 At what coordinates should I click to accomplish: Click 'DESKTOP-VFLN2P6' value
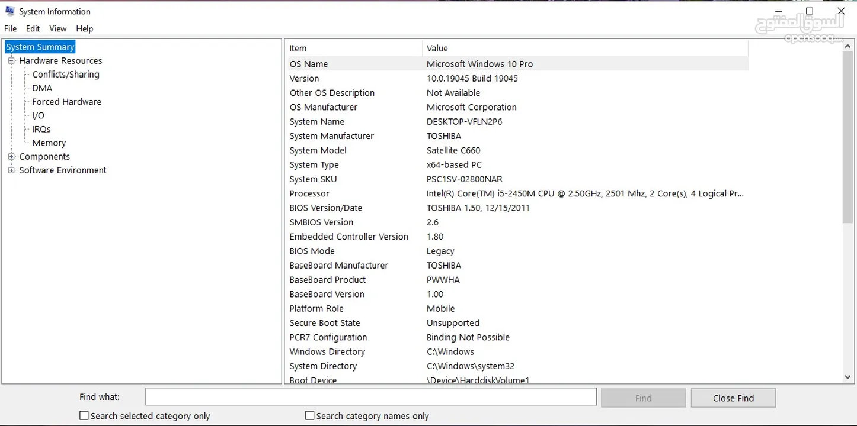(464, 121)
